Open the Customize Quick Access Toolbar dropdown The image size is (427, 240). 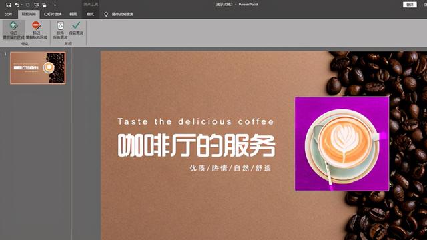55,5
